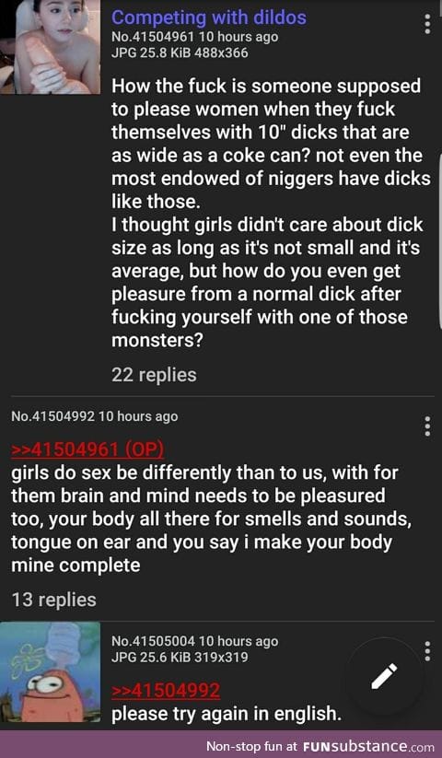Expand the 13 replies list
Image resolution: width=442 pixels, height=758 pixels.
click(x=53, y=600)
